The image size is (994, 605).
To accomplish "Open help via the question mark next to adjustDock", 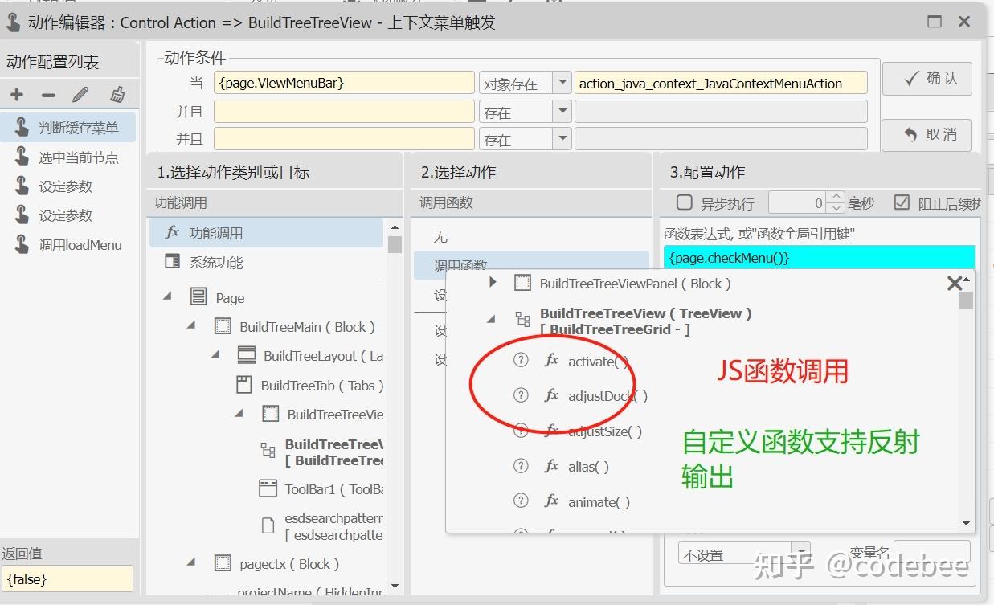I will click(521, 395).
